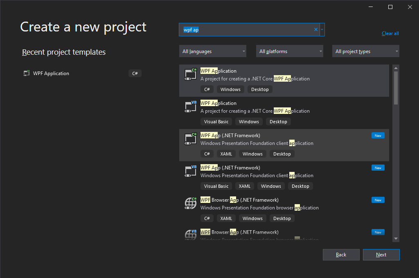
Task: Click New badge on C# WPF App (.NET Framework)
Action: click(378, 136)
